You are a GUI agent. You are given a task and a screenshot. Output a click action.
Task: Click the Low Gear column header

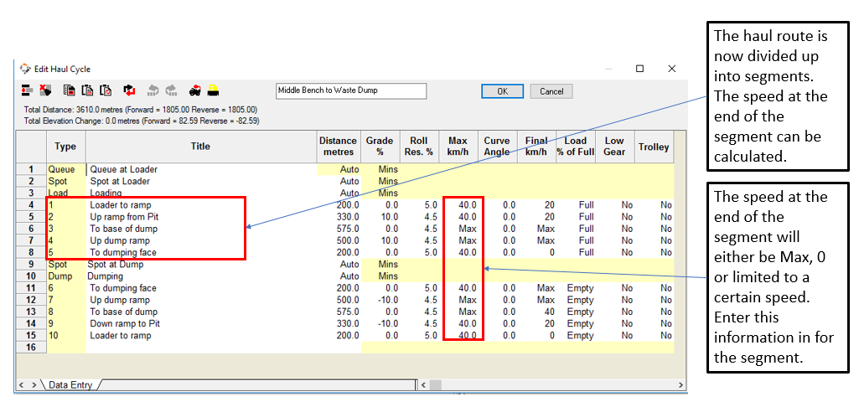pos(614,147)
